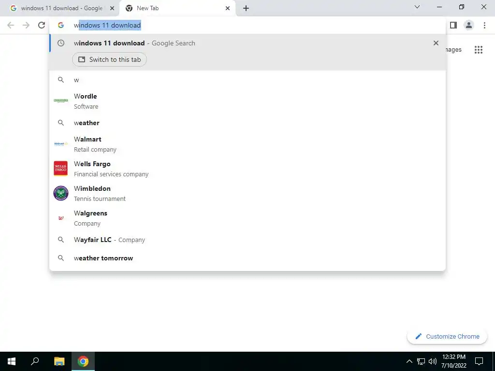
Task: Show hidden system tray icons
Action: coord(409,361)
